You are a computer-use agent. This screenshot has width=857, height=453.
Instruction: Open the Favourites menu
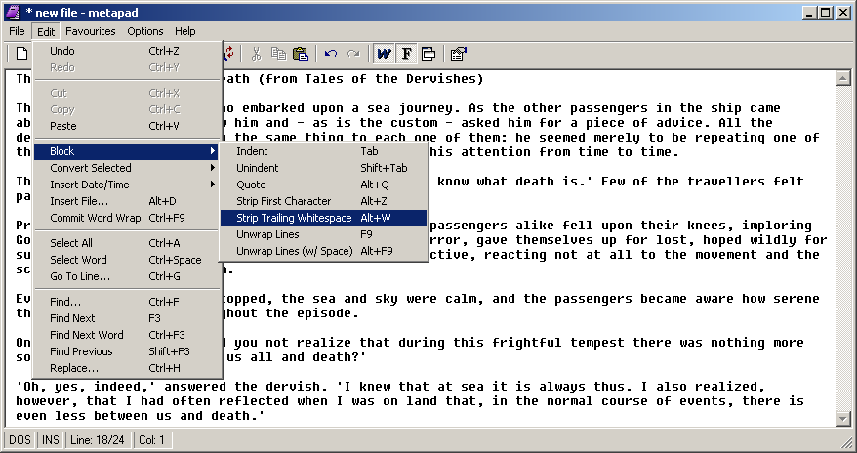[x=90, y=31]
